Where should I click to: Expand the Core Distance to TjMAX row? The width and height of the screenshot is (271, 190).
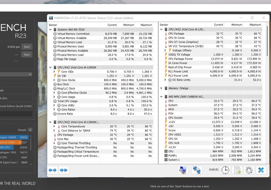[x=54, y=131]
